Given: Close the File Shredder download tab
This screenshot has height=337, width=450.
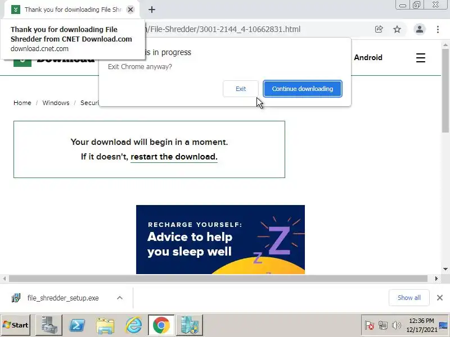Looking at the screenshot, I should (130, 10).
